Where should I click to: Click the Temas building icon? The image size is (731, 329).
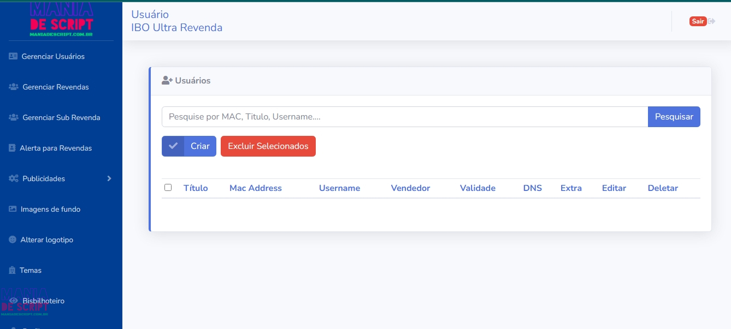[12, 270]
